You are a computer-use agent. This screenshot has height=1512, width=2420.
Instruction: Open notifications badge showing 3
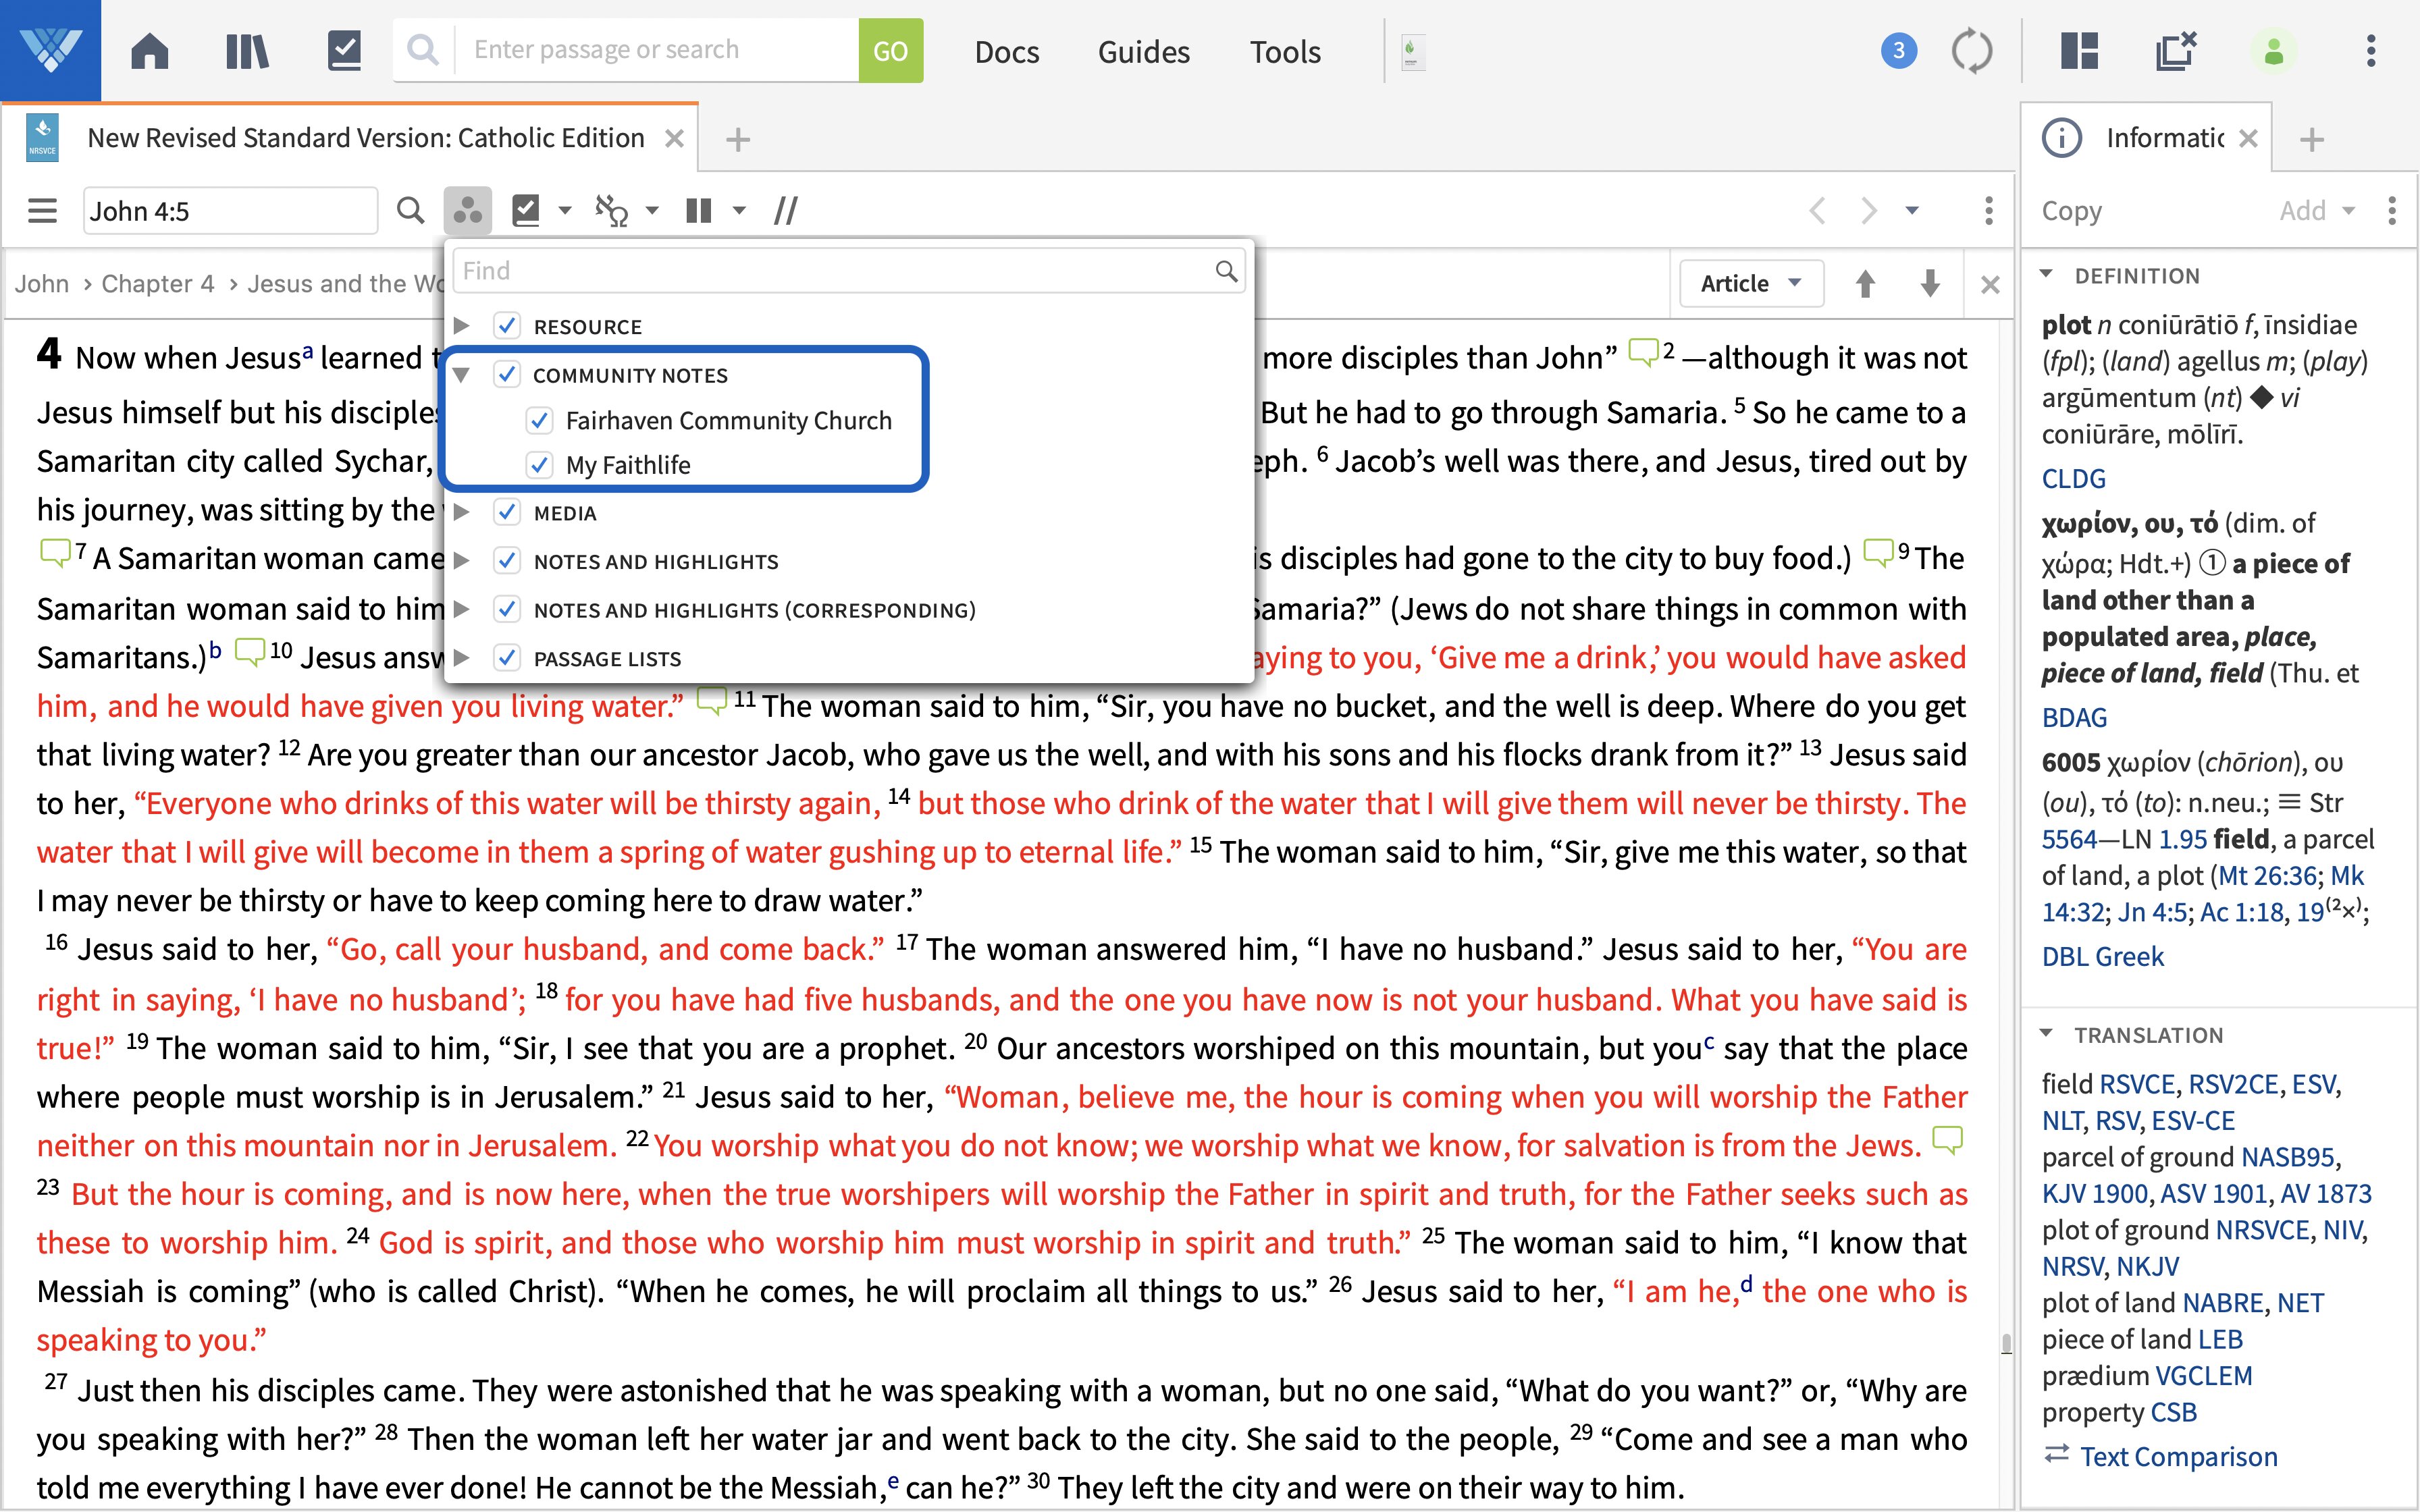pyautogui.click(x=1898, y=50)
